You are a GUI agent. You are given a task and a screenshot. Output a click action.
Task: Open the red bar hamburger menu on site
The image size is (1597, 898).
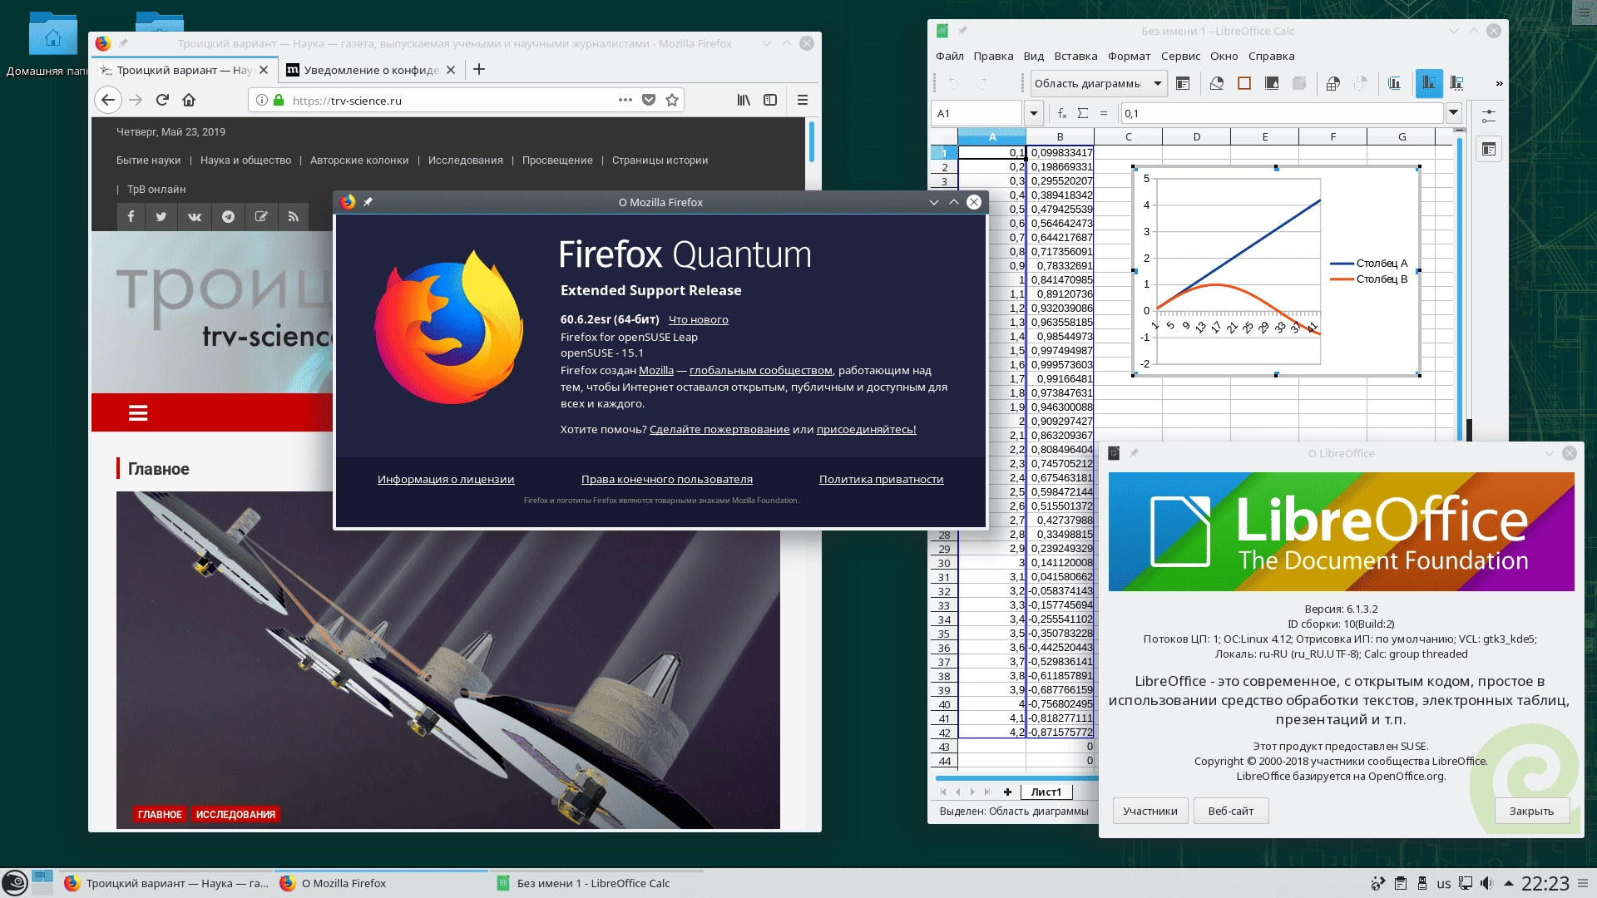tap(138, 413)
